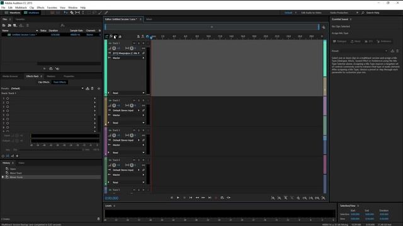This screenshot has height=226, width=403.
Task: Open Effects Rack Presets dropdown
Action: coord(47,89)
